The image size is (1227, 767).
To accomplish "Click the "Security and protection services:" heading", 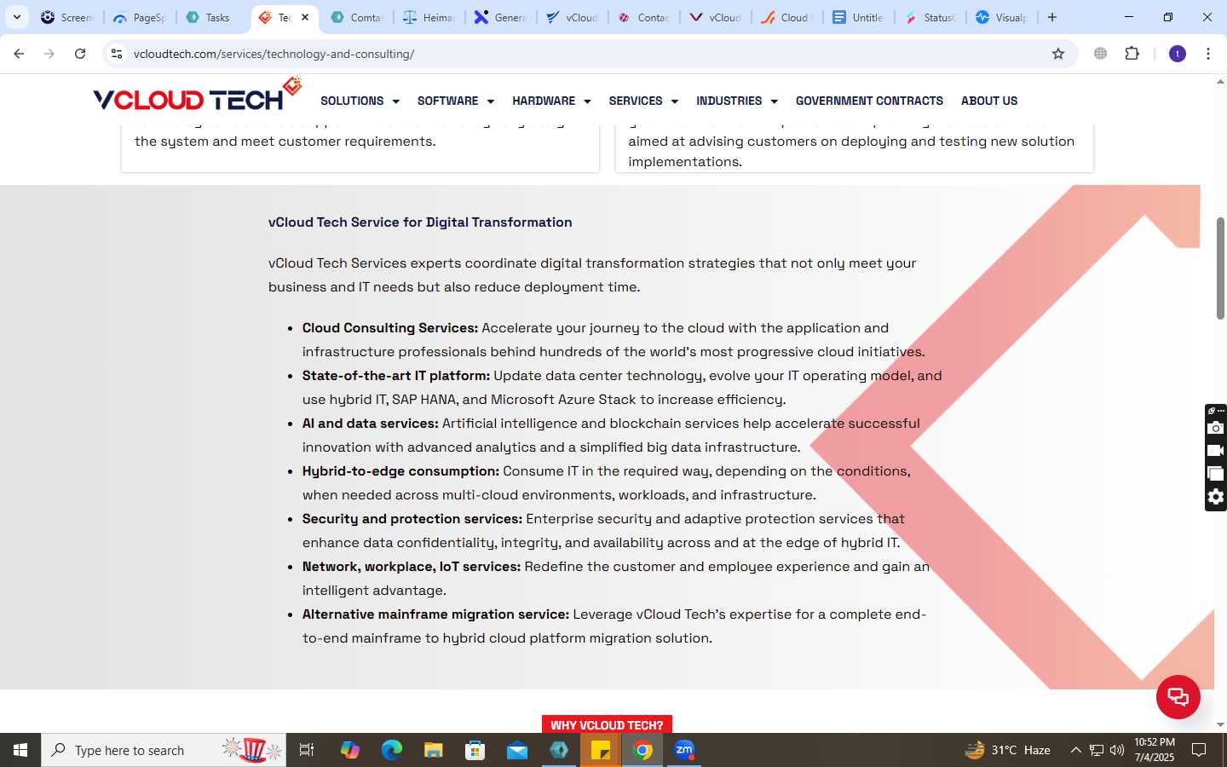I will [x=412, y=519].
